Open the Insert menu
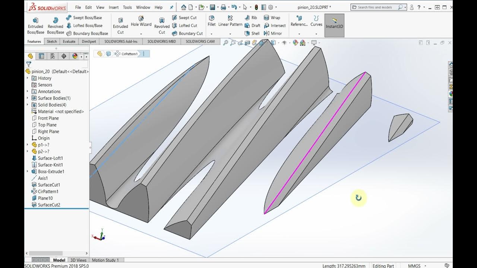The width and height of the screenshot is (477, 268). point(114,7)
